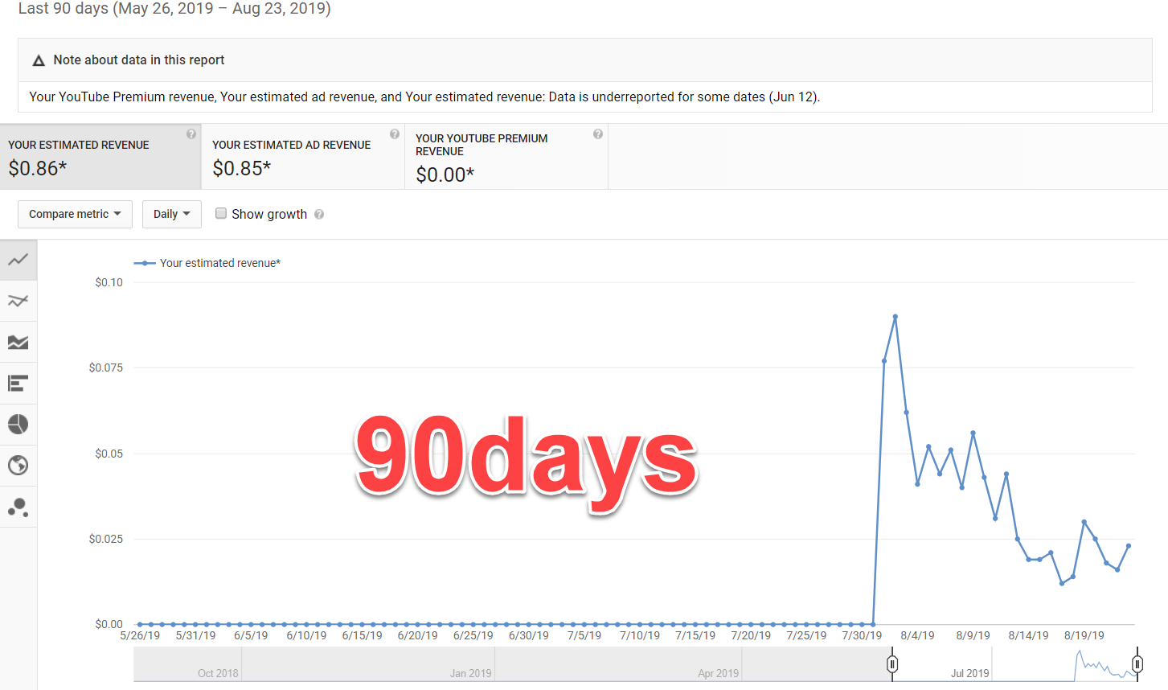Open the world map geography view
Screen dimensions: 1168x690
18,465
